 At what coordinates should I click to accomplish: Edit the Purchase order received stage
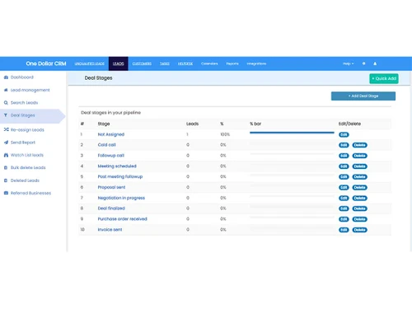point(344,219)
